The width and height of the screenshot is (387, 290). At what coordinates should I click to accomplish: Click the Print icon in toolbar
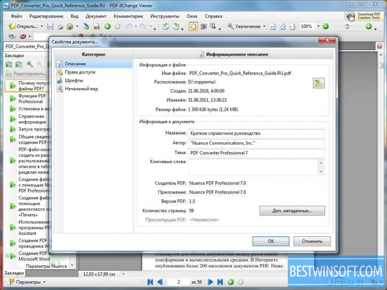[x=60, y=27]
